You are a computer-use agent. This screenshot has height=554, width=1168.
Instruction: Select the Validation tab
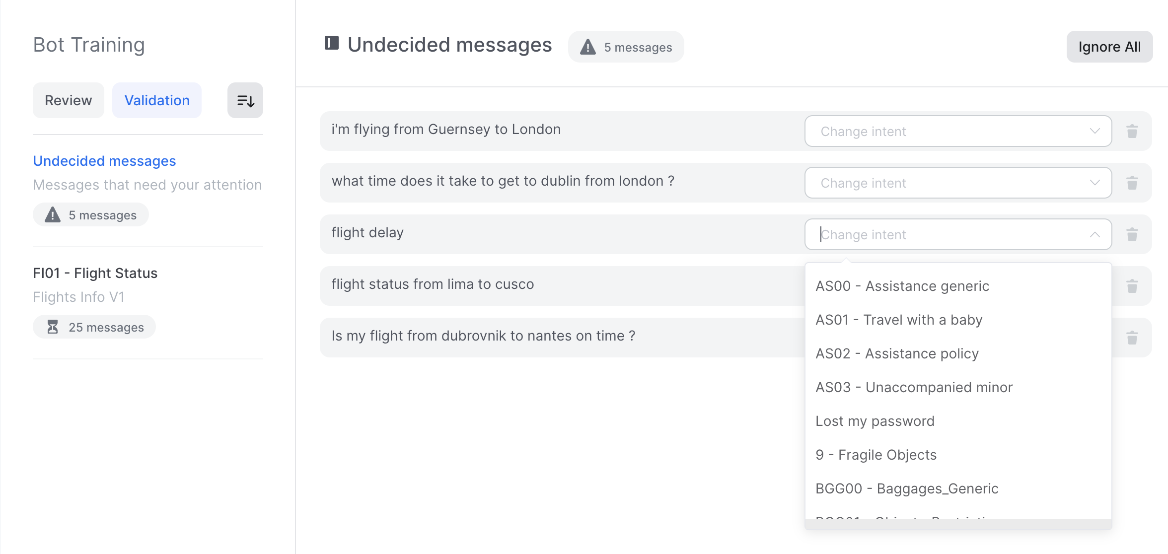[x=157, y=101]
